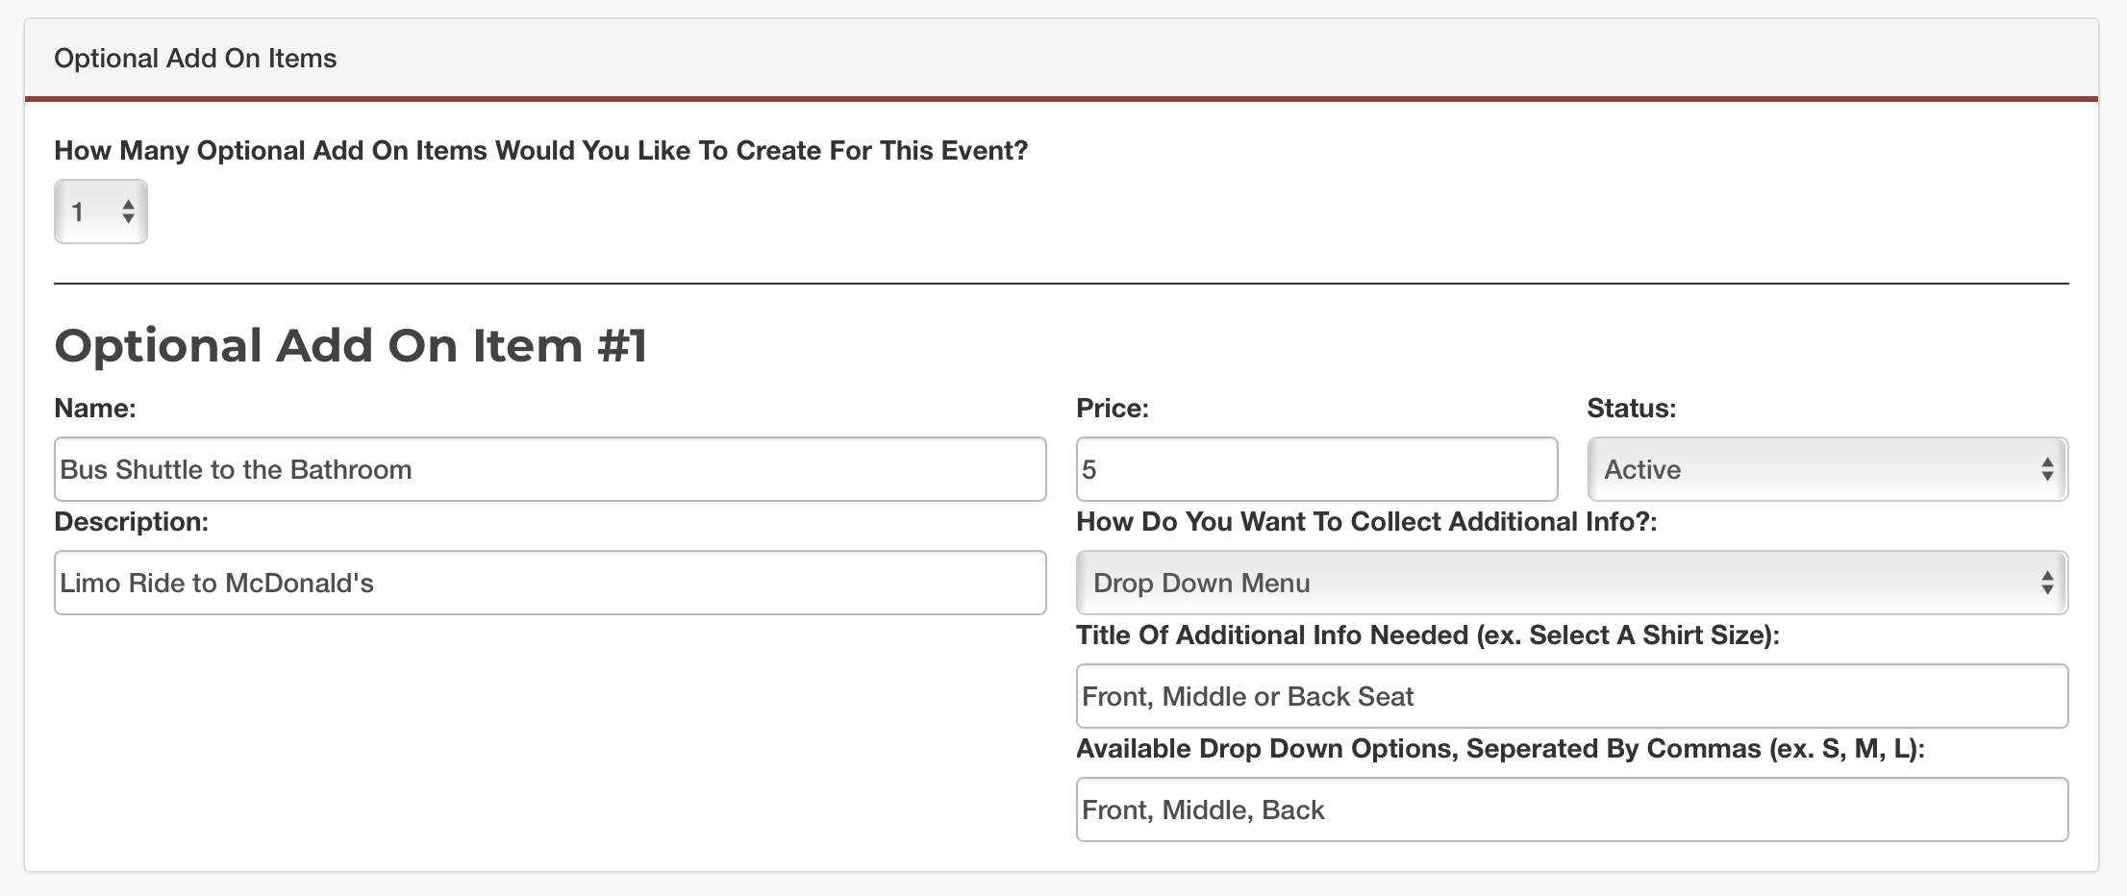
Task: Click into the Price input field
Action: (x=1315, y=469)
